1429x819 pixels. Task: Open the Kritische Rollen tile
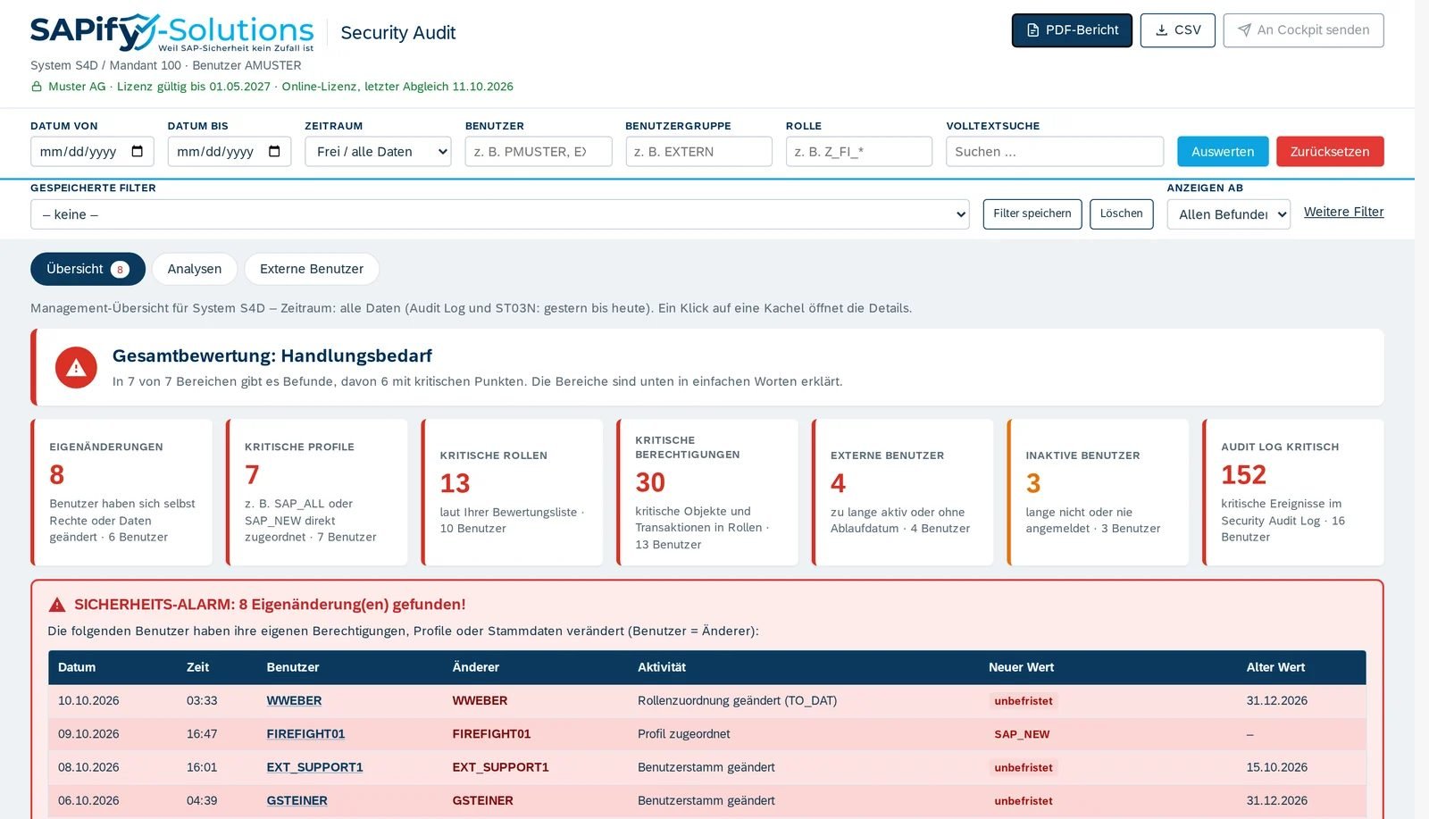(x=513, y=492)
